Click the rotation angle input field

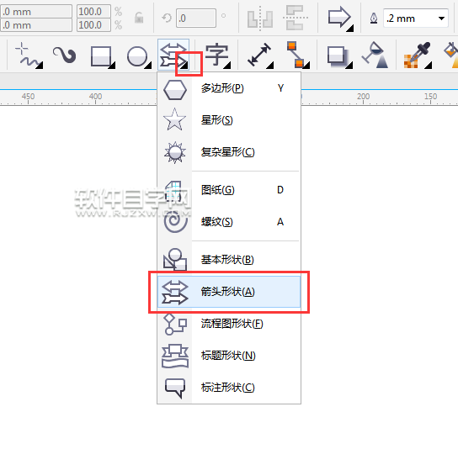click(x=196, y=18)
